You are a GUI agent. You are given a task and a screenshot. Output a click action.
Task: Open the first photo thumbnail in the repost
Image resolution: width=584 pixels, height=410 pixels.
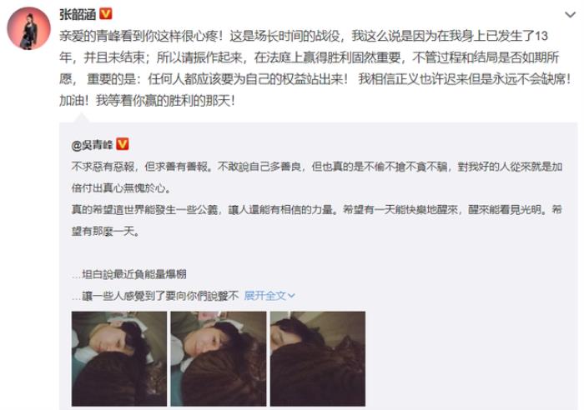[119, 358]
